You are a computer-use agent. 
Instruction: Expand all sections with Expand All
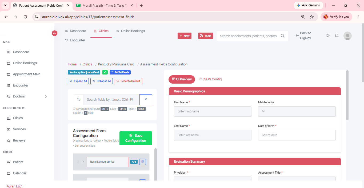click(78, 81)
